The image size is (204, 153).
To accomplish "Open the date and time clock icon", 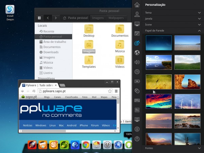I will pyautogui.click(x=137, y=72).
